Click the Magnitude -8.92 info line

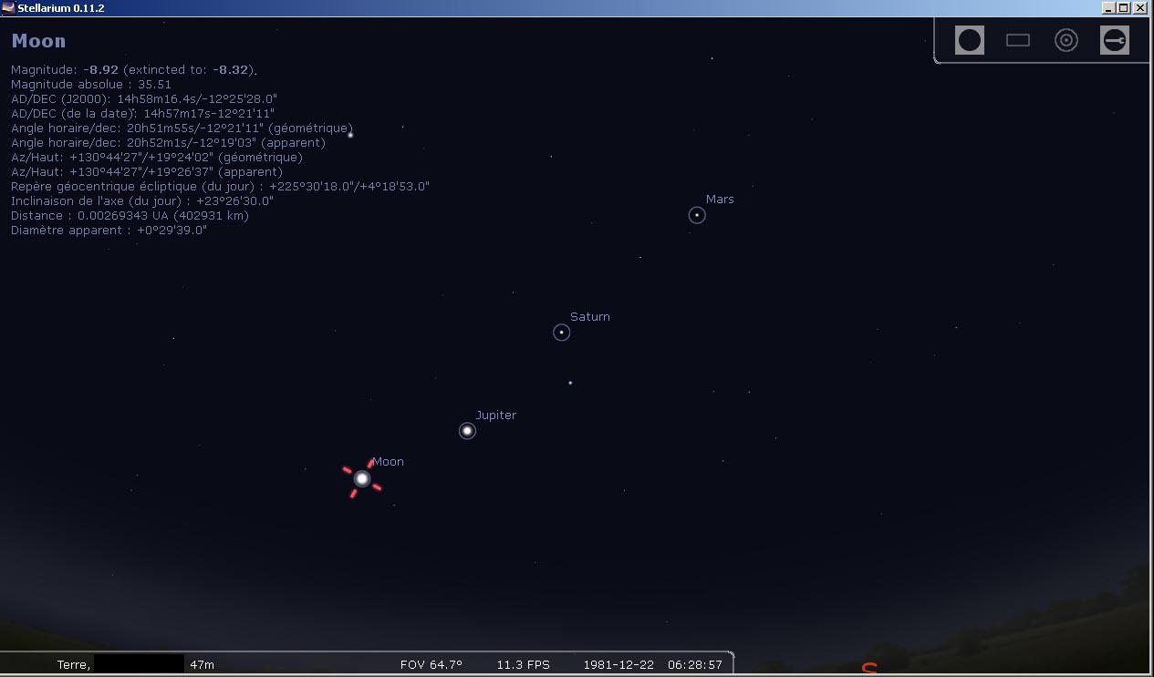click(x=134, y=70)
